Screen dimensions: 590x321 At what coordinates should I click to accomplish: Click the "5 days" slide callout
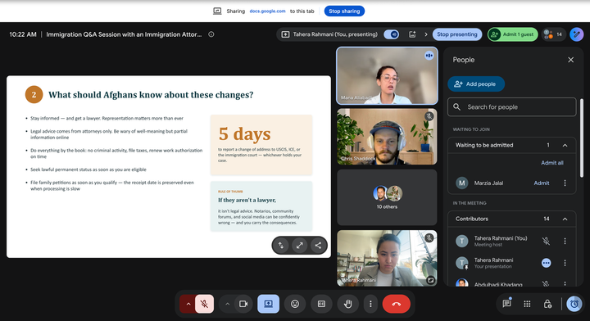[261, 145]
